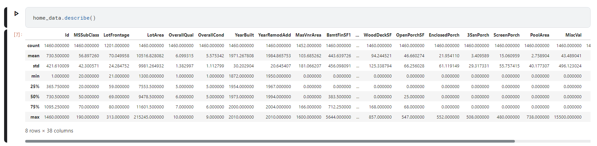Select the std row label
Viewport: 597px width, 146px height.
(36, 66)
